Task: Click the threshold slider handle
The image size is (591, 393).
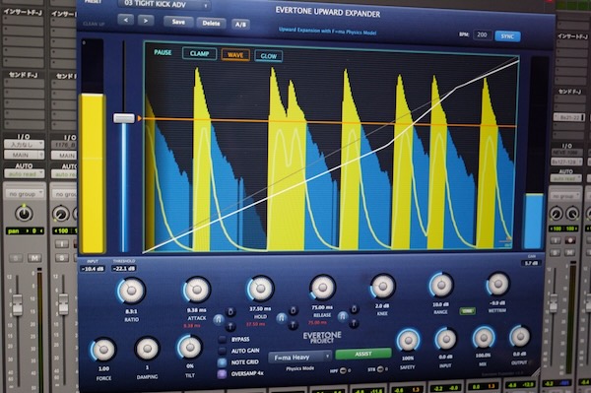Action: 124,118
